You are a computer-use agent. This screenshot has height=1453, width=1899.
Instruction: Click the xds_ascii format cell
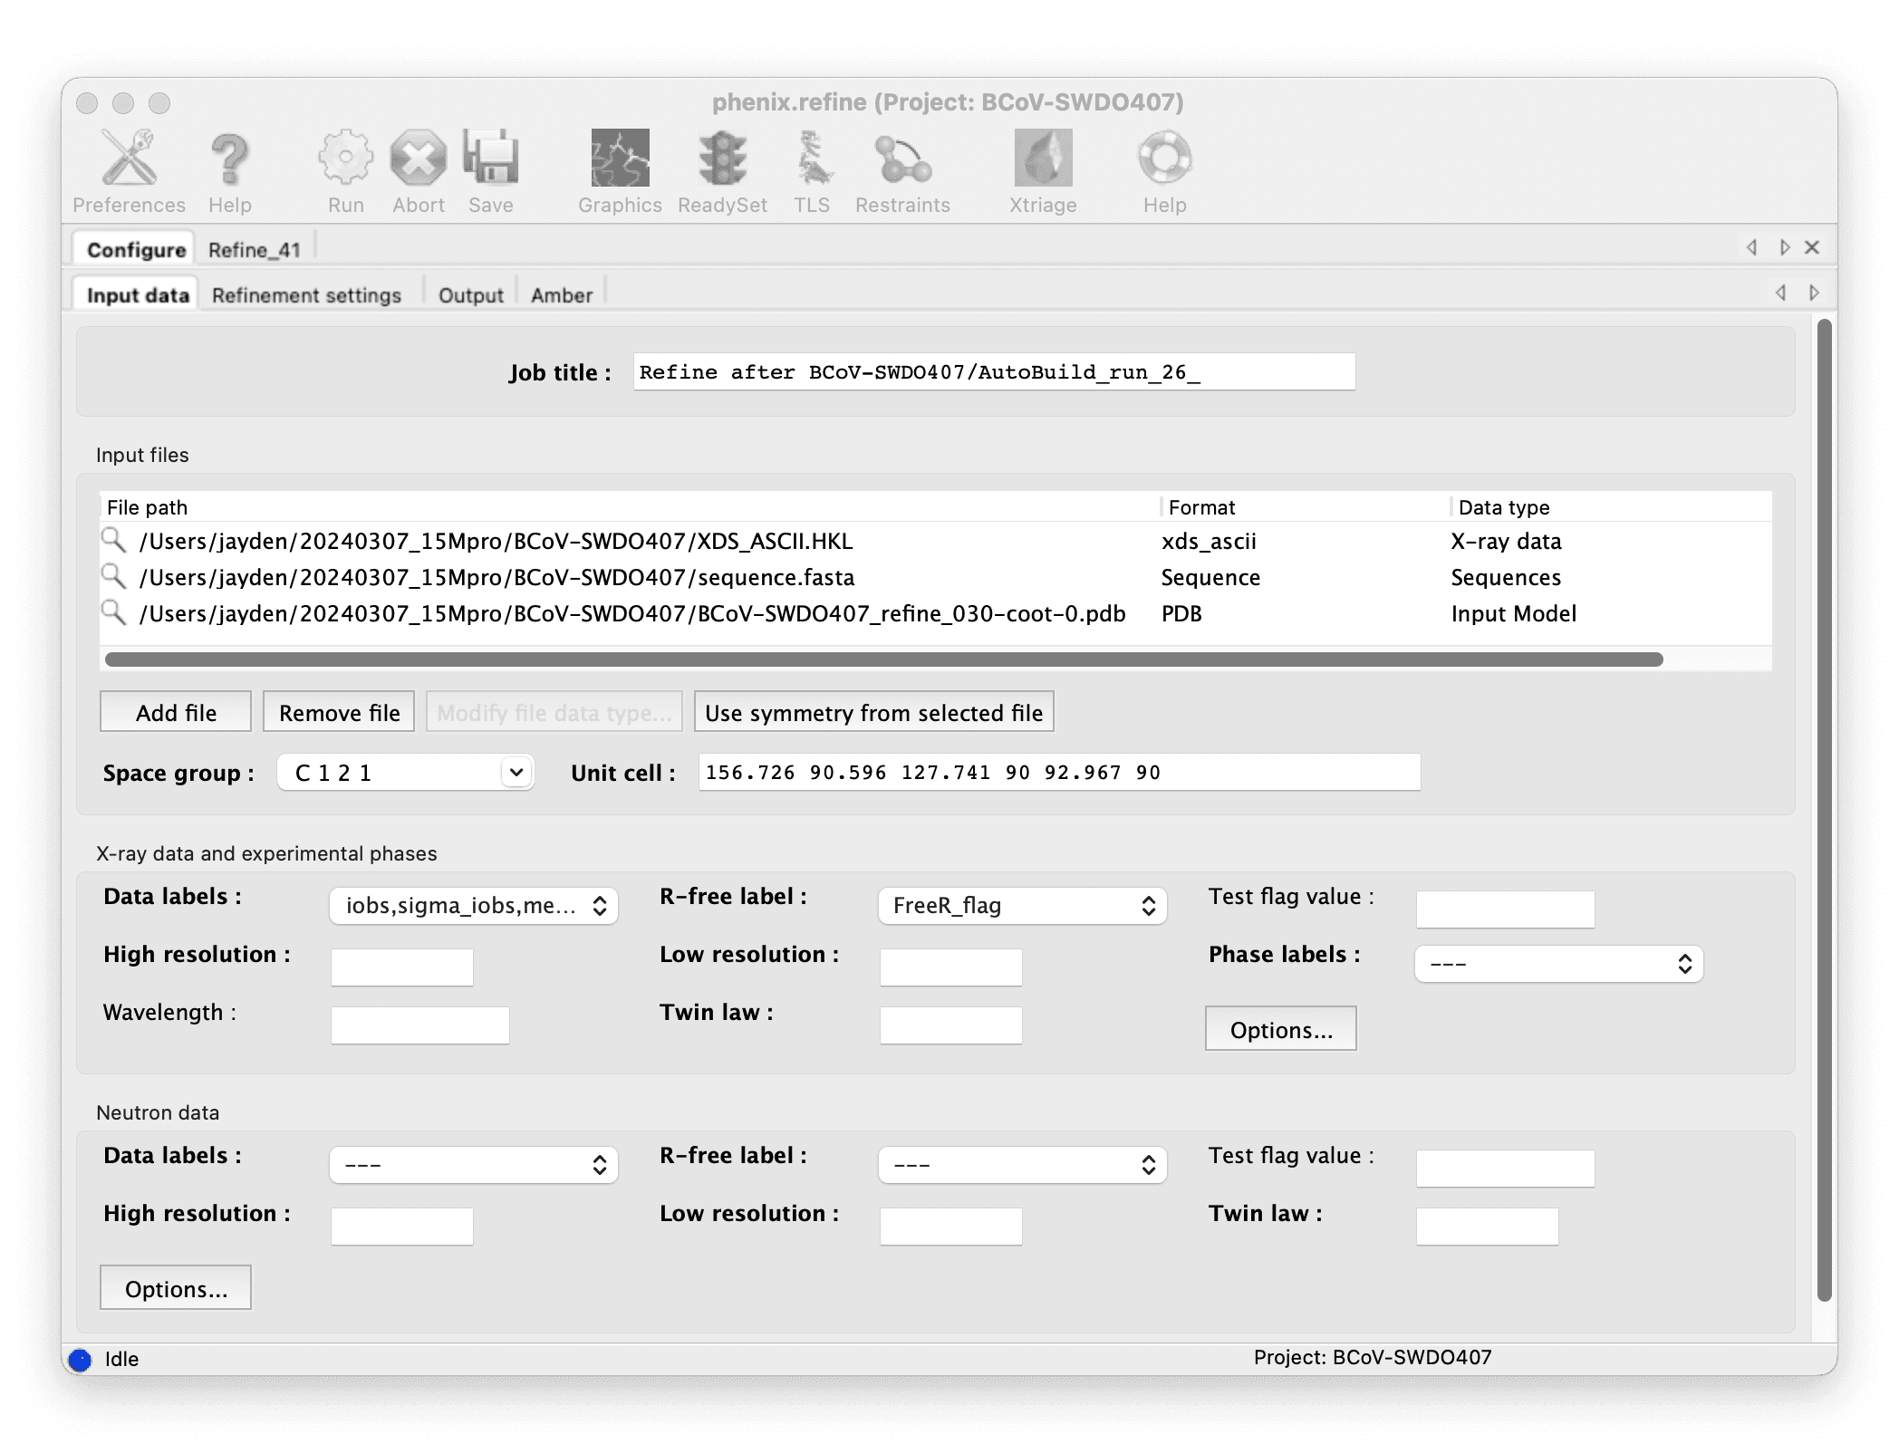[1209, 541]
